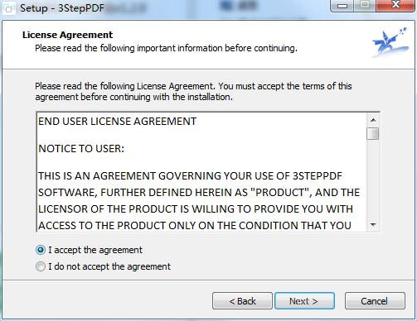Viewport: 417px width, 321px height.
Task: Click the setup icon in the title bar
Action: (8, 8)
